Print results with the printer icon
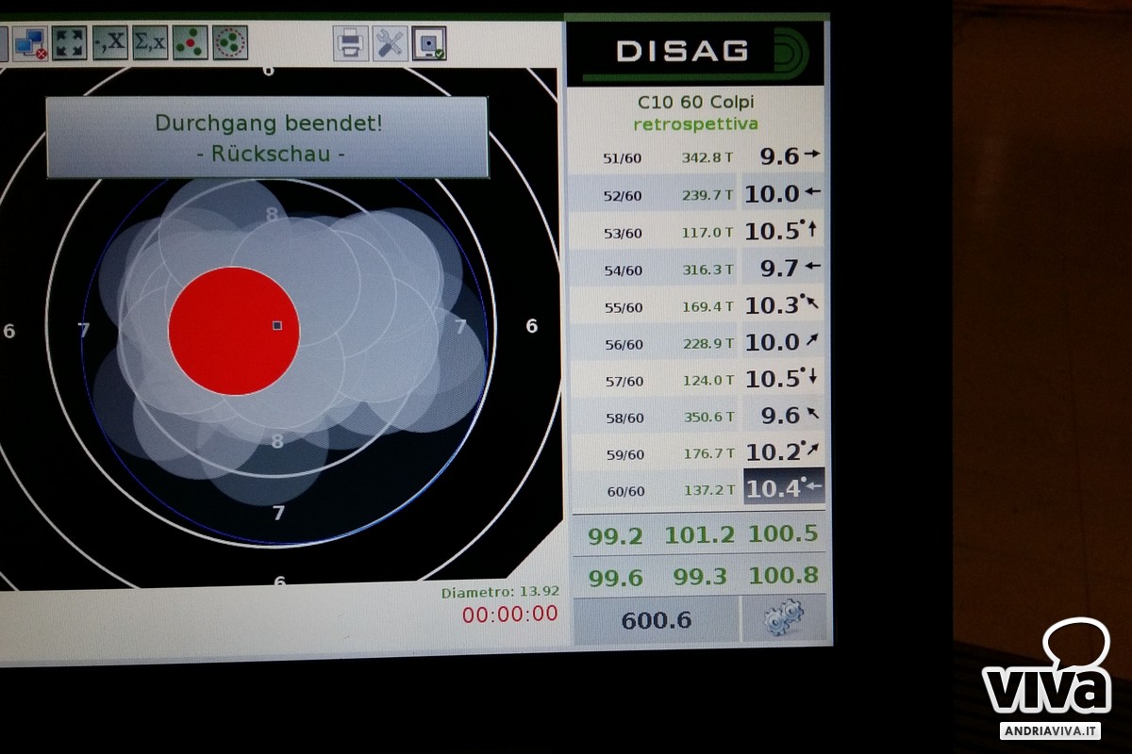This screenshot has height=754, width=1132. 350,43
